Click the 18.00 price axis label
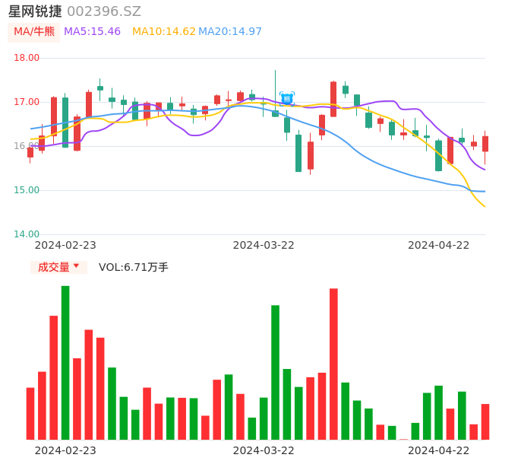The image size is (521, 461). pyautogui.click(x=27, y=58)
